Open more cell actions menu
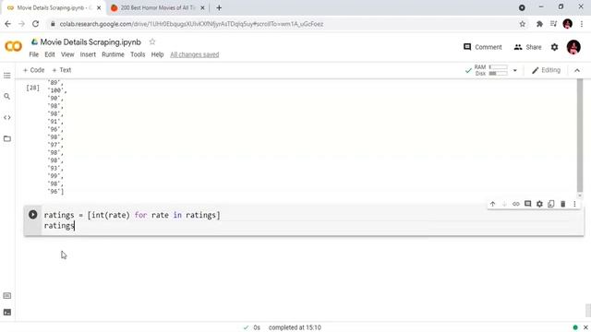 (x=574, y=204)
